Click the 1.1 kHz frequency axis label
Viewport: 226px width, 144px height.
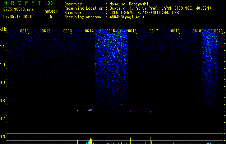3,47
